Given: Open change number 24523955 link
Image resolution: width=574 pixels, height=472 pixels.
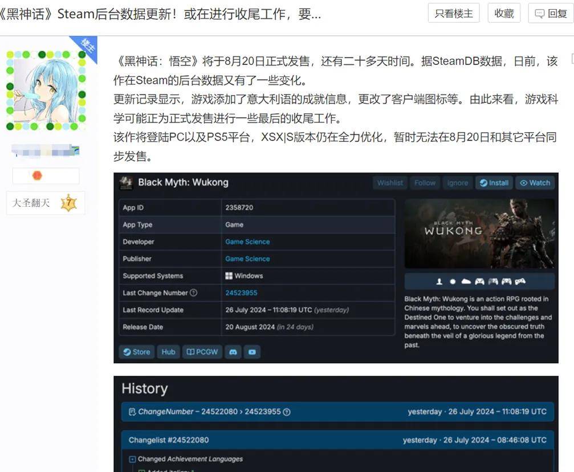Looking at the screenshot, I should click(241, 293).
